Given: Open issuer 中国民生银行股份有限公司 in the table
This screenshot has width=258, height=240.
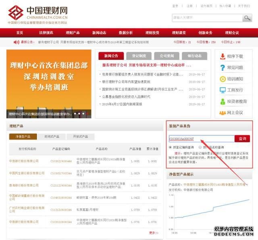Looking at the screenshot, I should (x=27, y=173).
